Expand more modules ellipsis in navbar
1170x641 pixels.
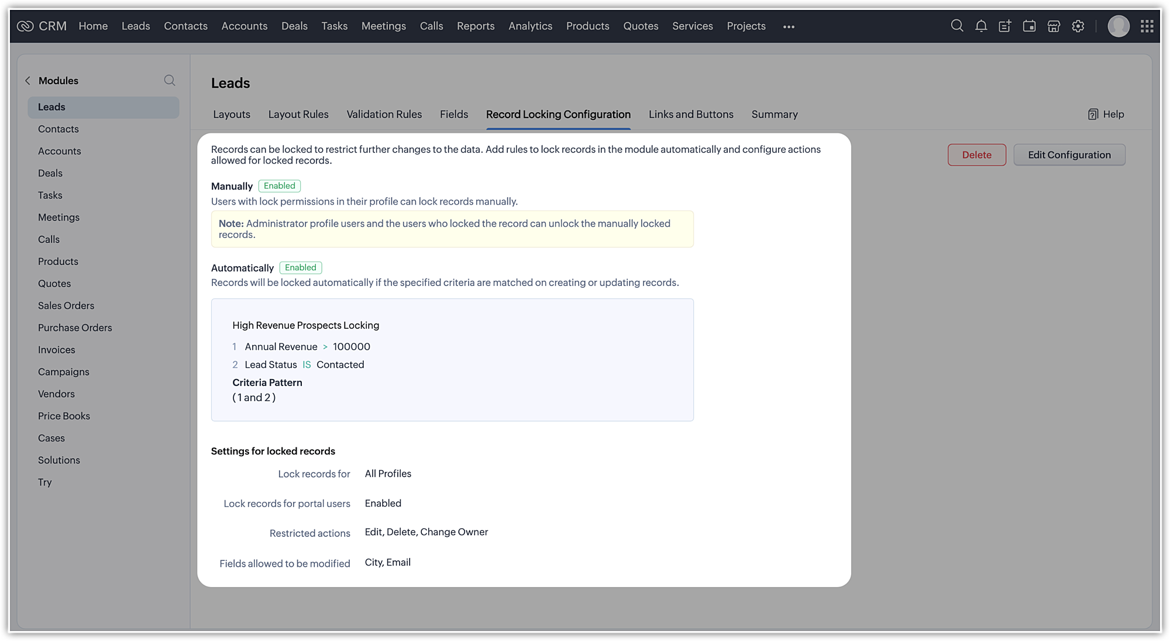tap(789, 26)
